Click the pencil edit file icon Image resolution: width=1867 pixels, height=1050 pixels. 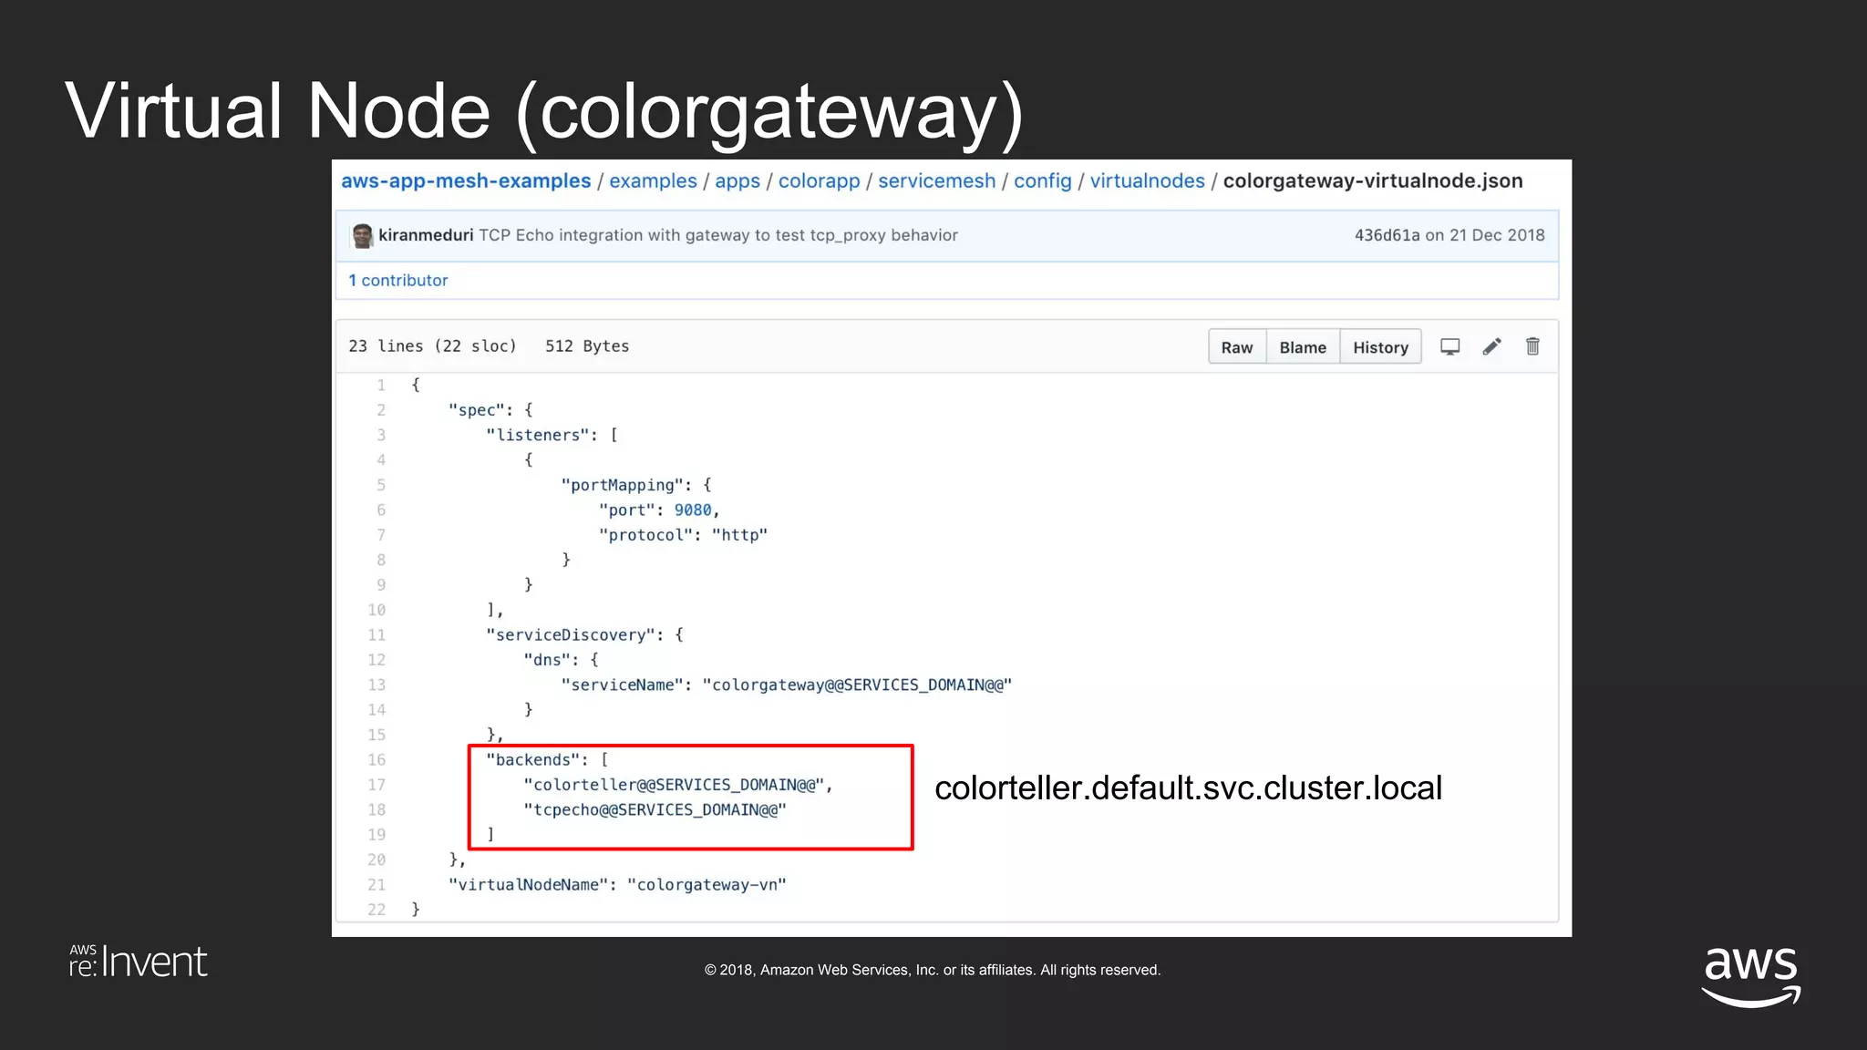point(1491,346)
